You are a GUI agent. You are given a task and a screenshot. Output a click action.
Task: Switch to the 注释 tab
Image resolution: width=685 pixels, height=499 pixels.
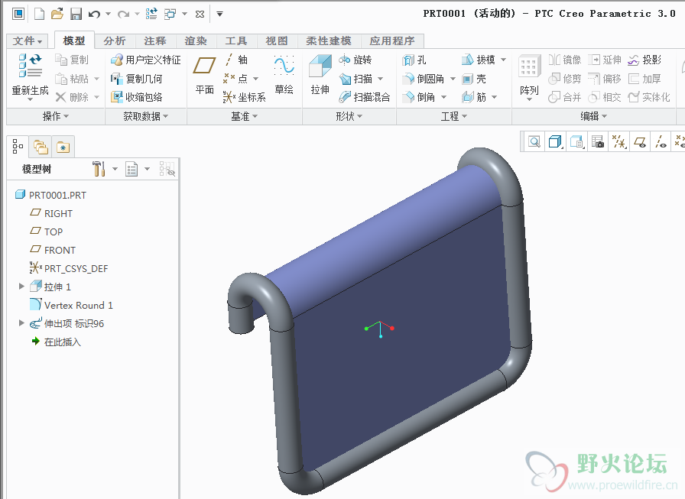pos(155,41)
